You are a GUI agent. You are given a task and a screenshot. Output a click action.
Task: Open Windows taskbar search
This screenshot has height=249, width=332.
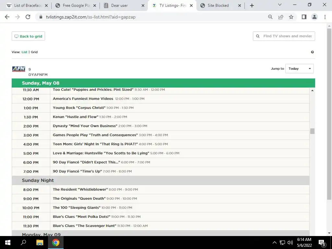pyautogui.click(x=23, y=243)
